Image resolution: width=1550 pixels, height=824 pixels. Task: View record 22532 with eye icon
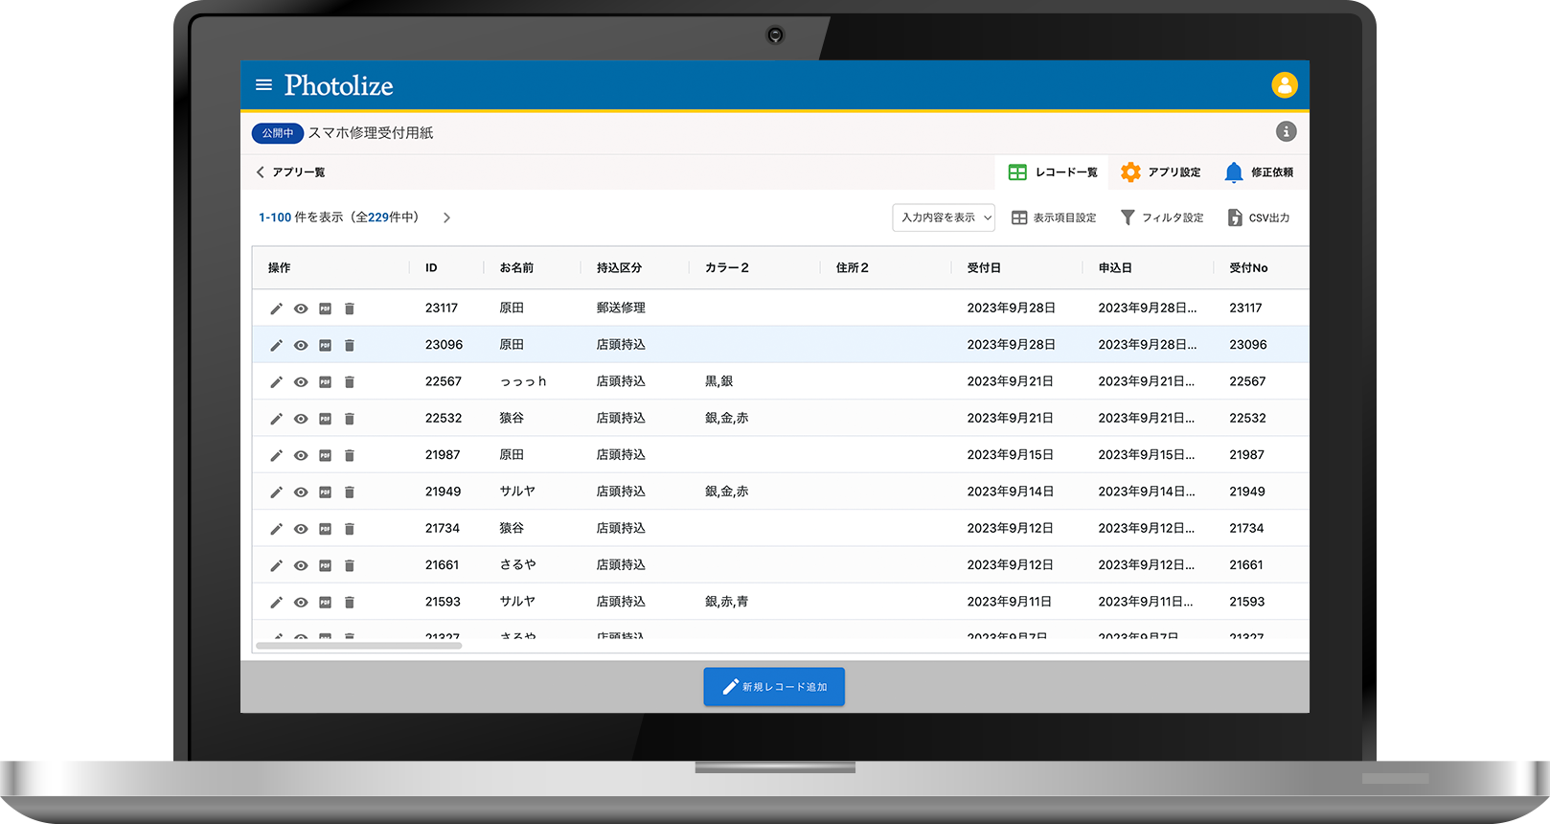(x=301, y=419)
